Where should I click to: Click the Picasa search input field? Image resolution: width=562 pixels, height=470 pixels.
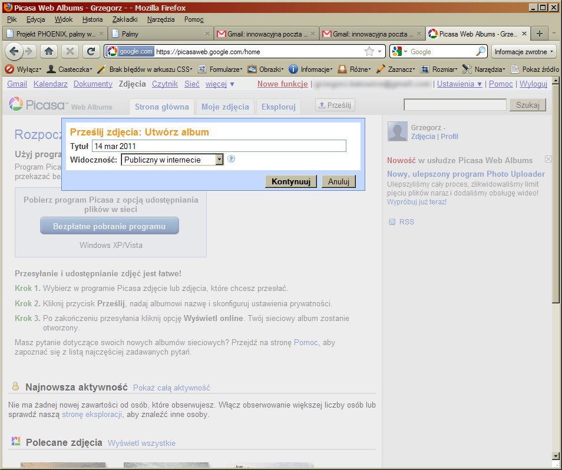coord(455,105)
